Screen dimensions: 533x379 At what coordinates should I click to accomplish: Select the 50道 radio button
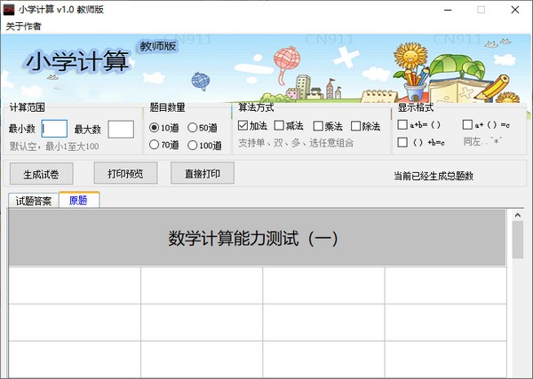pyautogui.click(x=192, y=128)
